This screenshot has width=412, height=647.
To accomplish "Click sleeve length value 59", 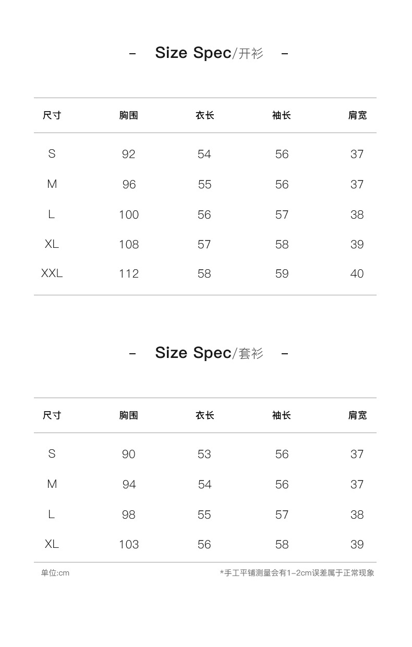I will [282, 273].
